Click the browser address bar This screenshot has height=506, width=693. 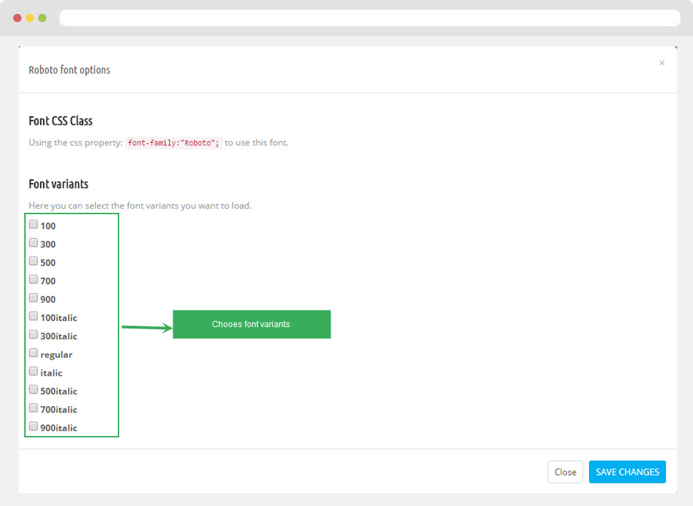(370, 18)
